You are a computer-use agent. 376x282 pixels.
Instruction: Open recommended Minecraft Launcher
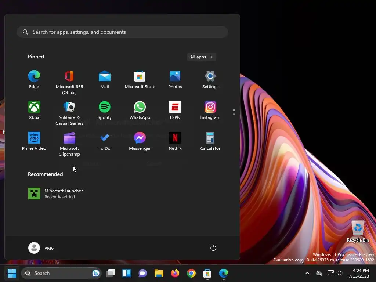(x=56, y=194)
